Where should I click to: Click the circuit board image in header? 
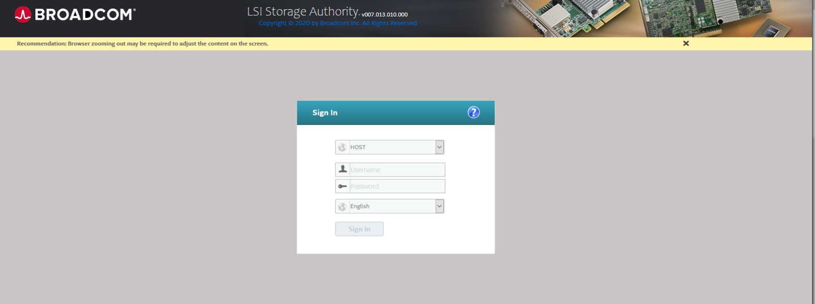pyautogui.click(x=655, y=18)
